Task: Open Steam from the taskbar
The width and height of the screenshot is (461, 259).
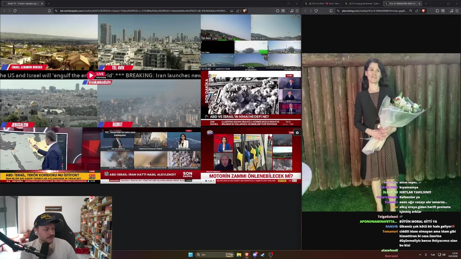Action: (263, 255)
